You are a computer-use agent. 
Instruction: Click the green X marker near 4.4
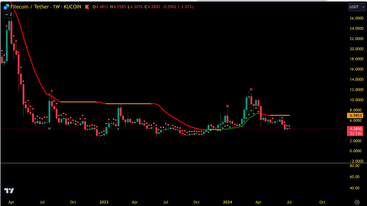[49, 128]
